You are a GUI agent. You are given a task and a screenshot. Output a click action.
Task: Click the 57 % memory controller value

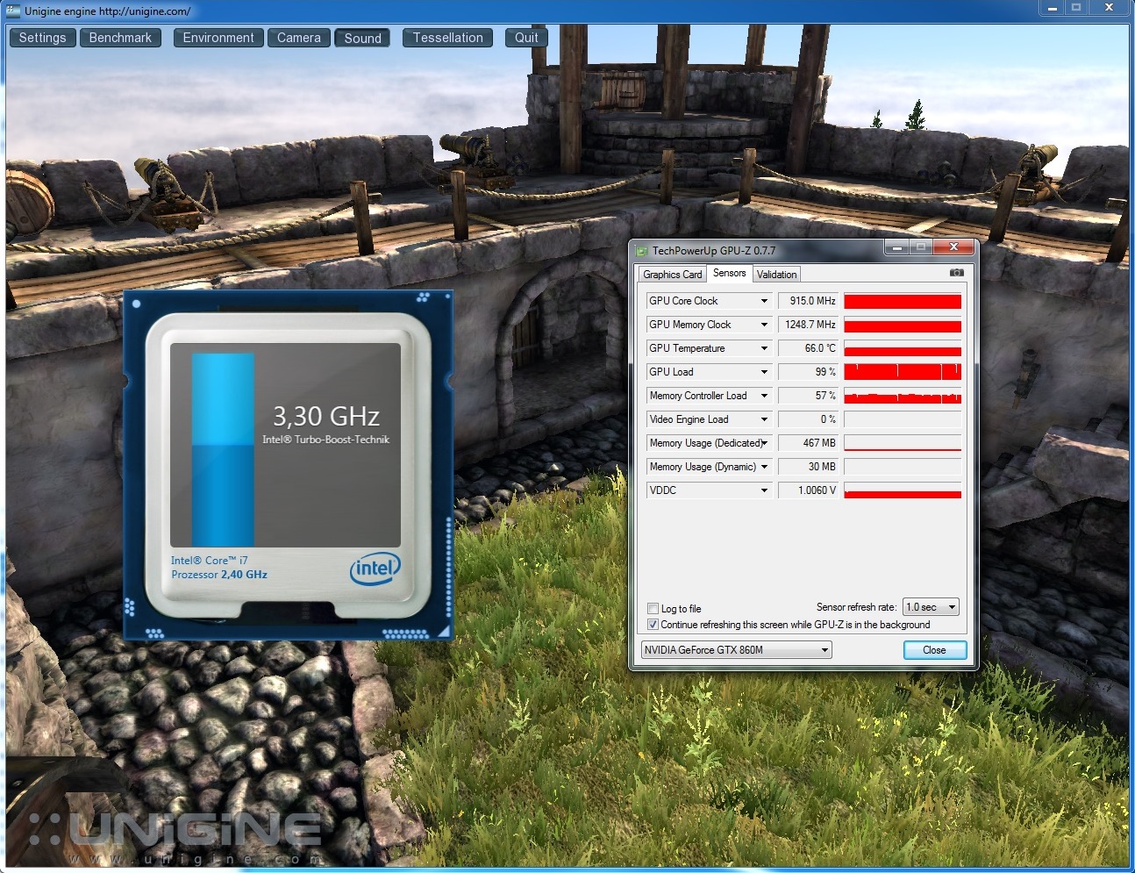click(808, 396)
